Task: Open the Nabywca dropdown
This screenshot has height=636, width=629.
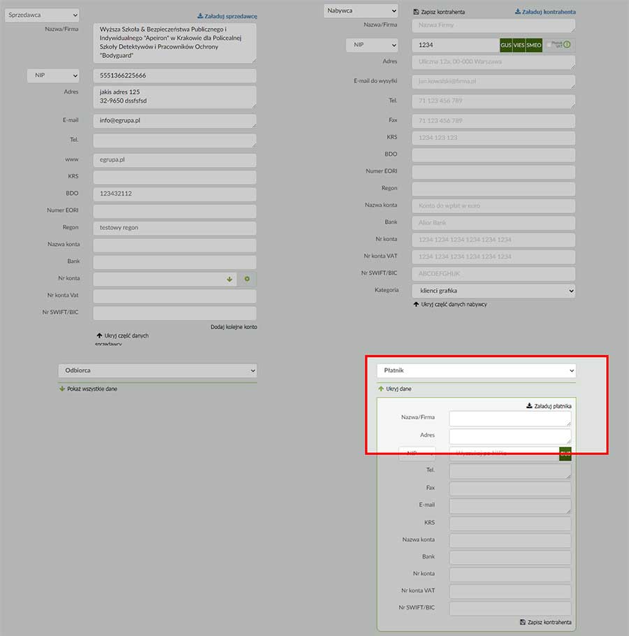Action: (x=361, y=10)
